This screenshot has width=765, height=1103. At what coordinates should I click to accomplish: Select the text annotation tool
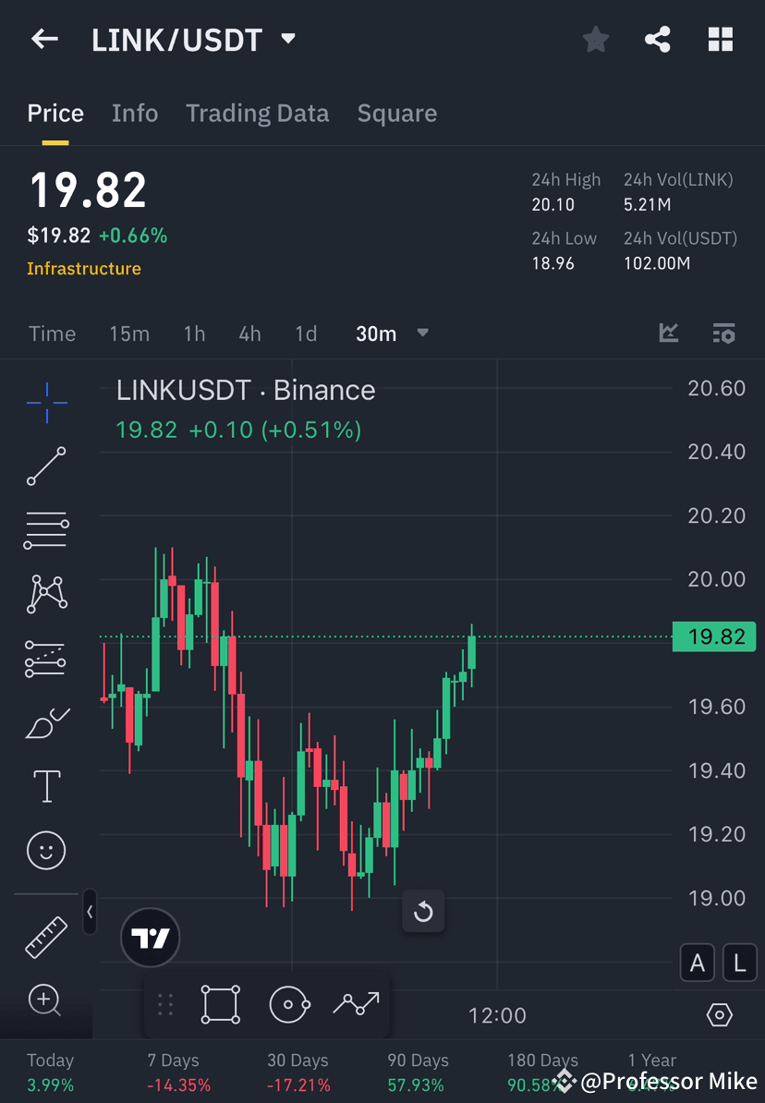click(x=46, y=785)
